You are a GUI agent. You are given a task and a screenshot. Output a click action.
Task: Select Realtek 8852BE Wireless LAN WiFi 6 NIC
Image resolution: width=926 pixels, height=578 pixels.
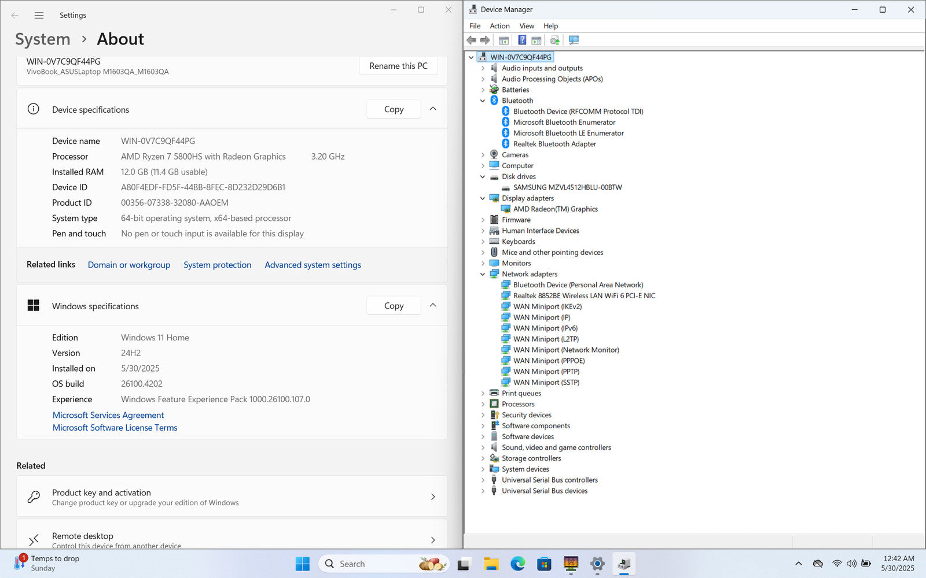tap(584, 296)
